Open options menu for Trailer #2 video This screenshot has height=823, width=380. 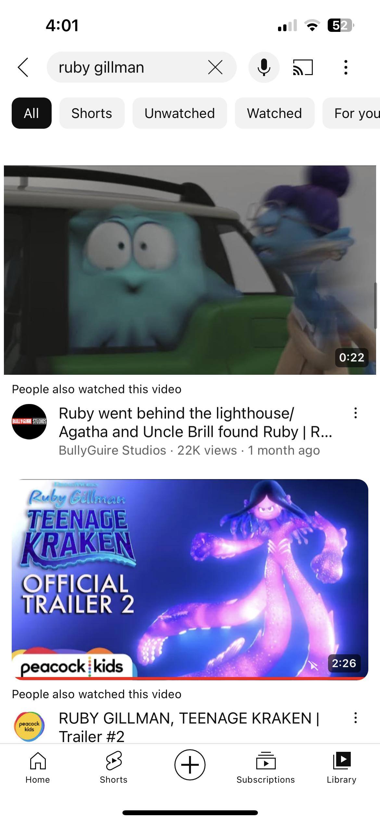point(356,718)
